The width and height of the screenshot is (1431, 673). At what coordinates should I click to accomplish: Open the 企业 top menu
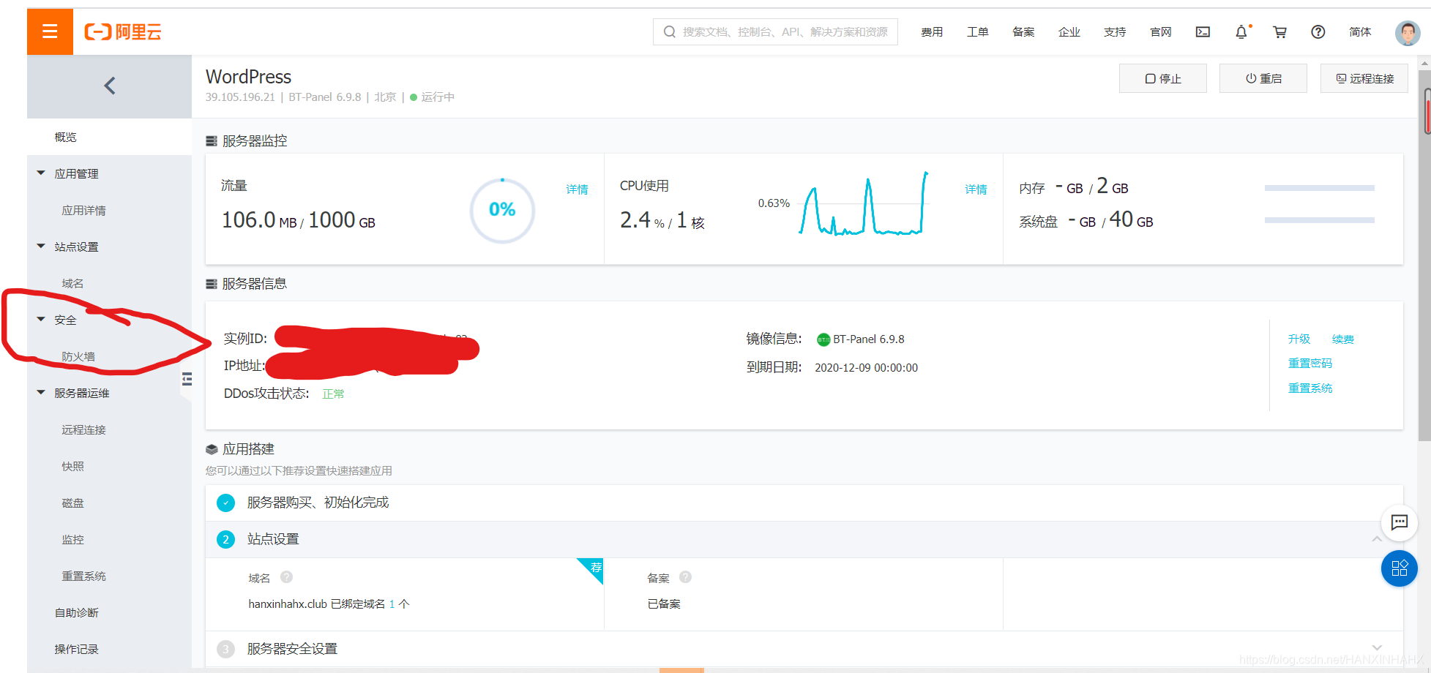1069,31
